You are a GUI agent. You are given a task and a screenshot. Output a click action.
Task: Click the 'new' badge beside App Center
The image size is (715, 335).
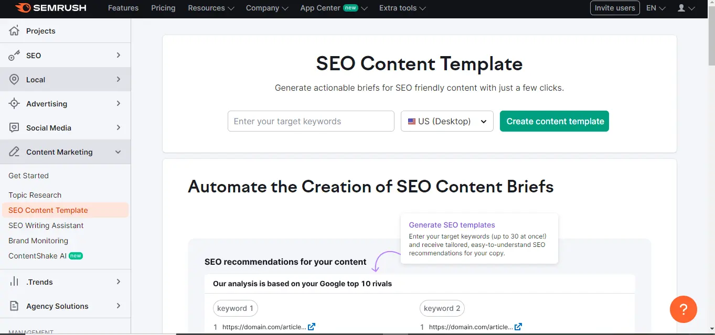350,8
